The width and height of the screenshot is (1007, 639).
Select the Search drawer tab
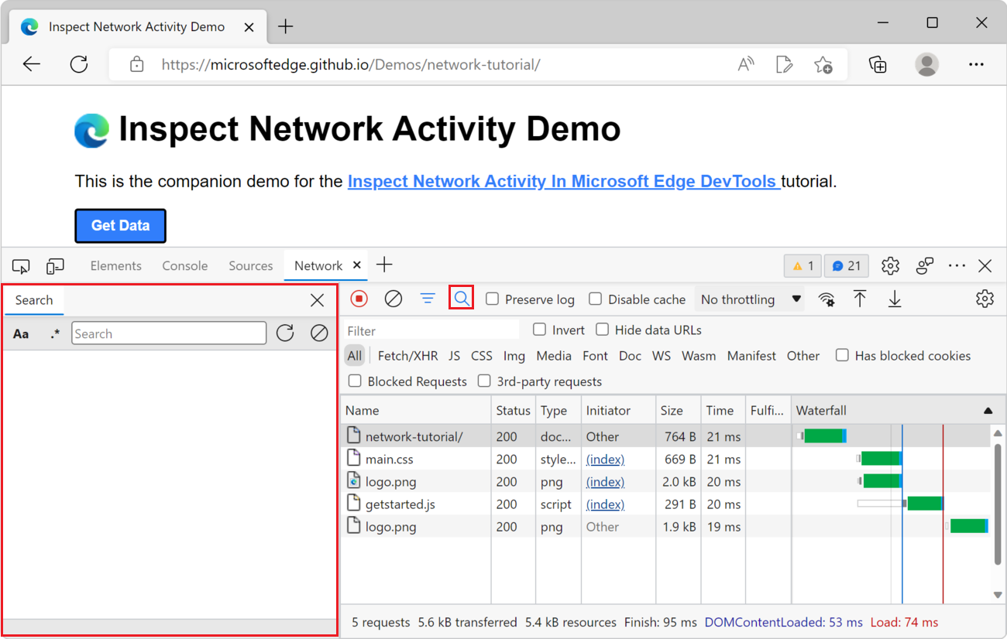point(34,300)
